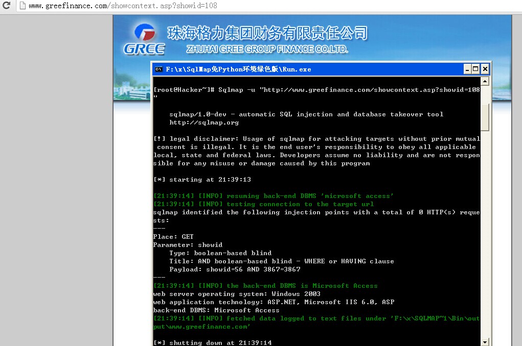Click the 'Title: AND boolean-based blind' line
Viewport: 522px width, 346px height.
pos(282,261)
